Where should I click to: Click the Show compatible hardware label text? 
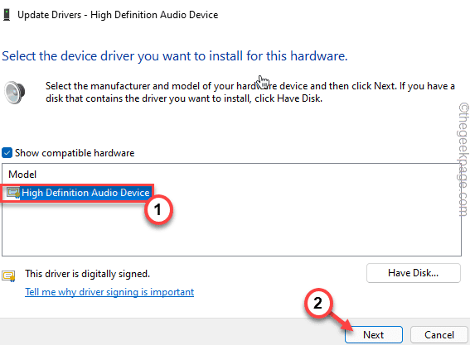click(75, 153)
